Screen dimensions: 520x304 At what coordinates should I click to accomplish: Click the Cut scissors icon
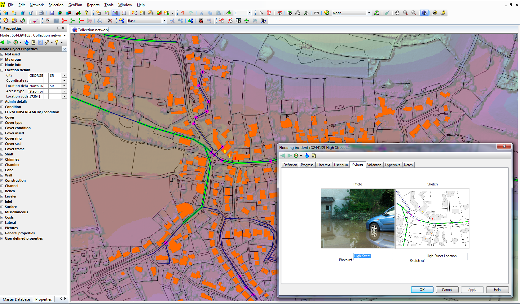tap(201, 13)
